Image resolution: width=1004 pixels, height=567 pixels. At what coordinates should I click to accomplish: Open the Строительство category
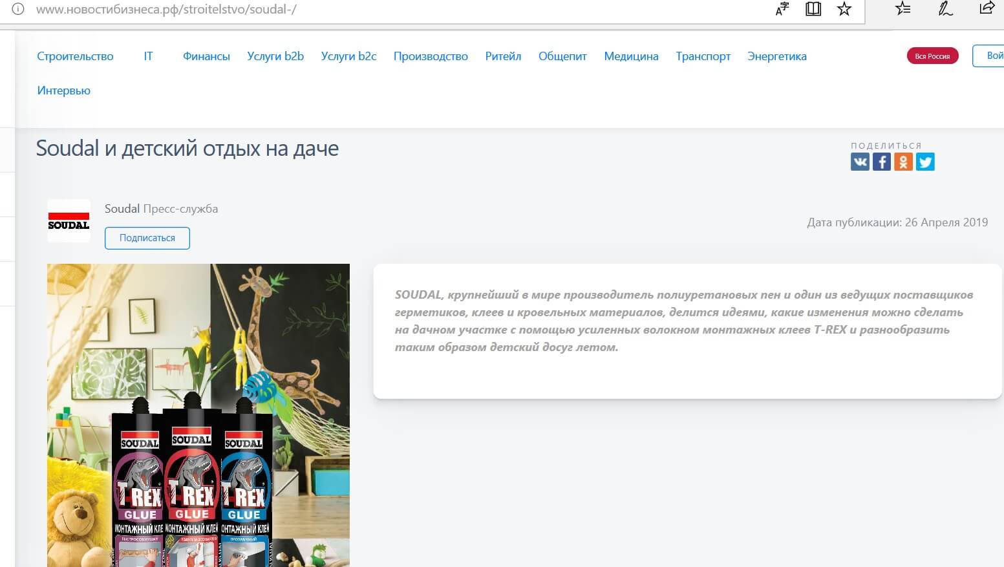[x=75, y=56]
